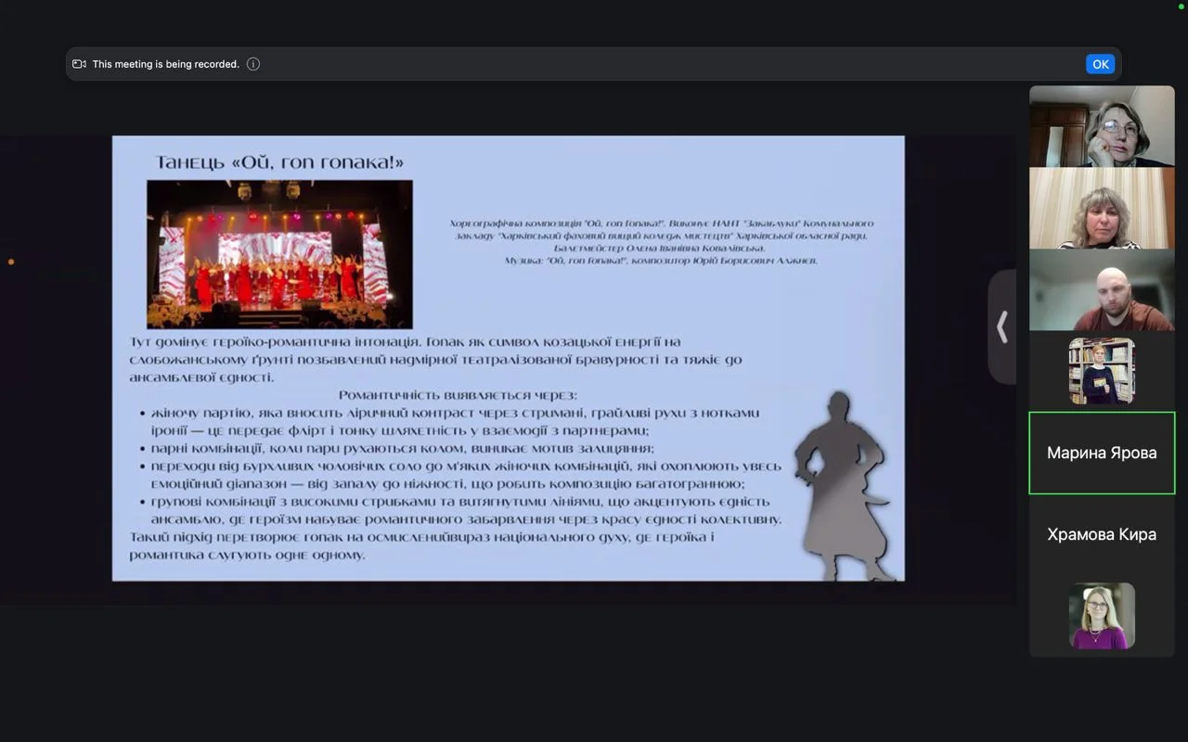Screen dimensions: 1188x742
Task: Click the italic caption text beside the photo
Action: point(662,242)
